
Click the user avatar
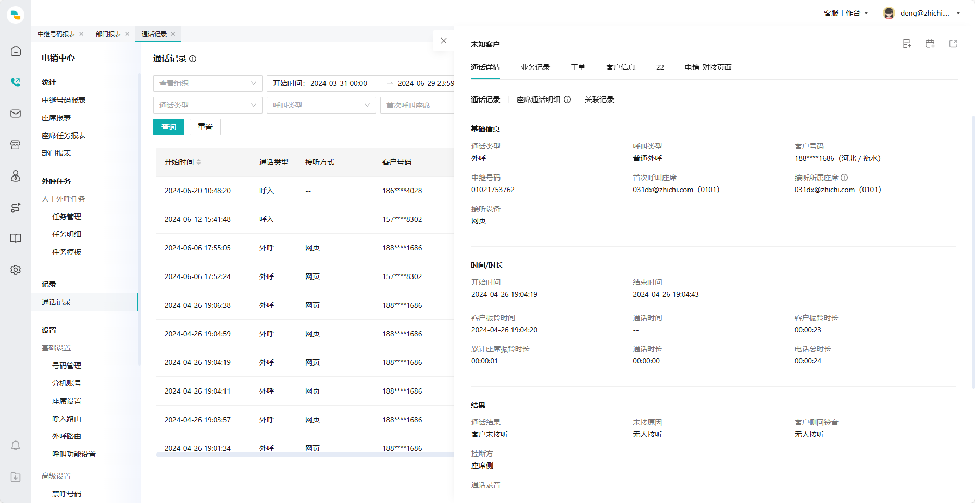coord(889,13)
